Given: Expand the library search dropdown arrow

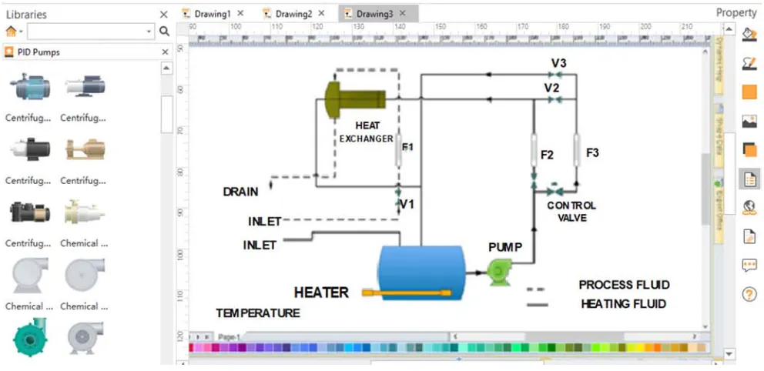Looking at the screenshot, I should tap(149, 32).
